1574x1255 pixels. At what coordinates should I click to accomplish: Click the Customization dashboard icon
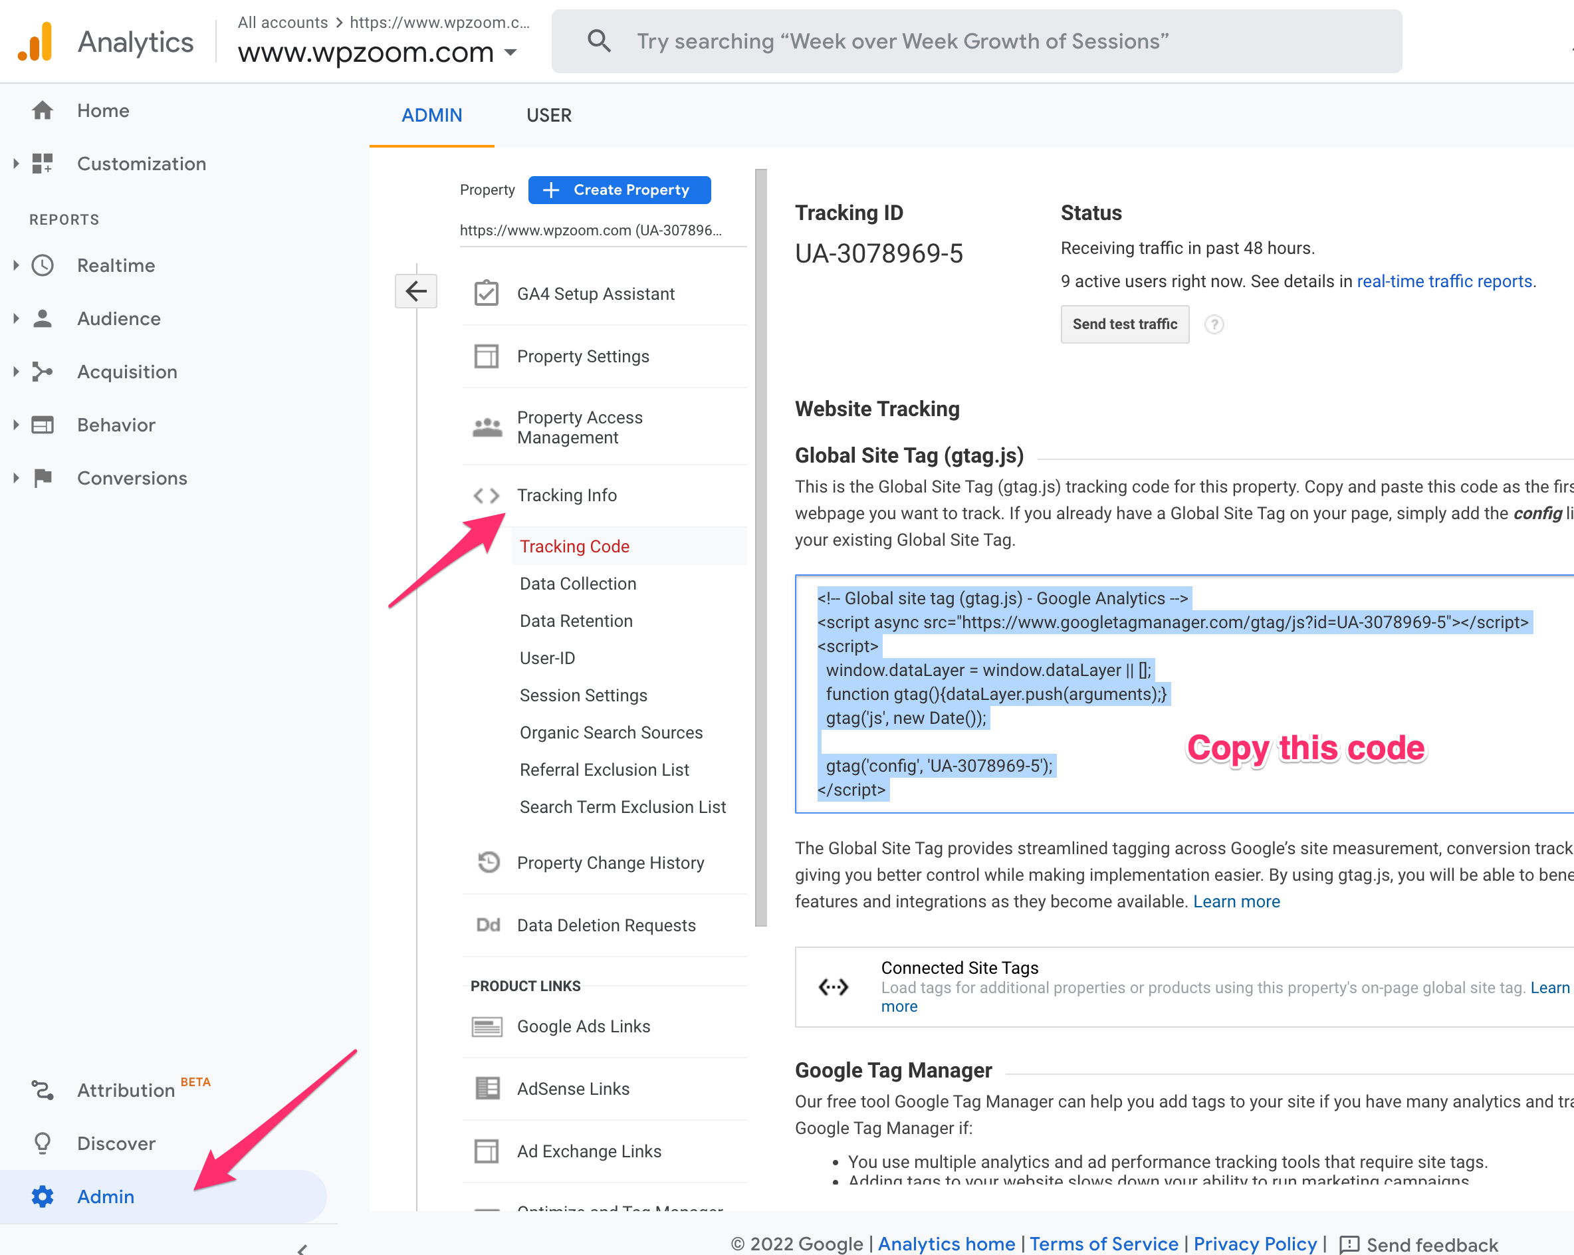pyautogui.click(x=43, y=164)
